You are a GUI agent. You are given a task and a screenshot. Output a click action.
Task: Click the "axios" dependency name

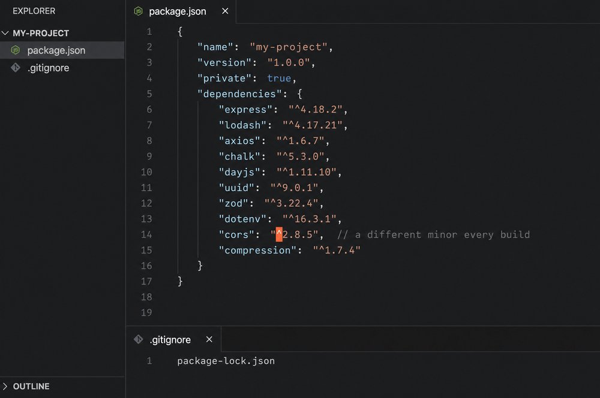[x=239, y=141]
